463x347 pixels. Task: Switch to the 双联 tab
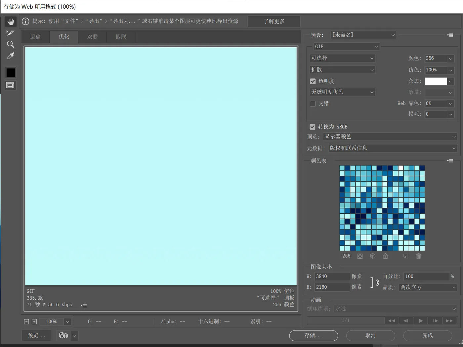point(93,37)
